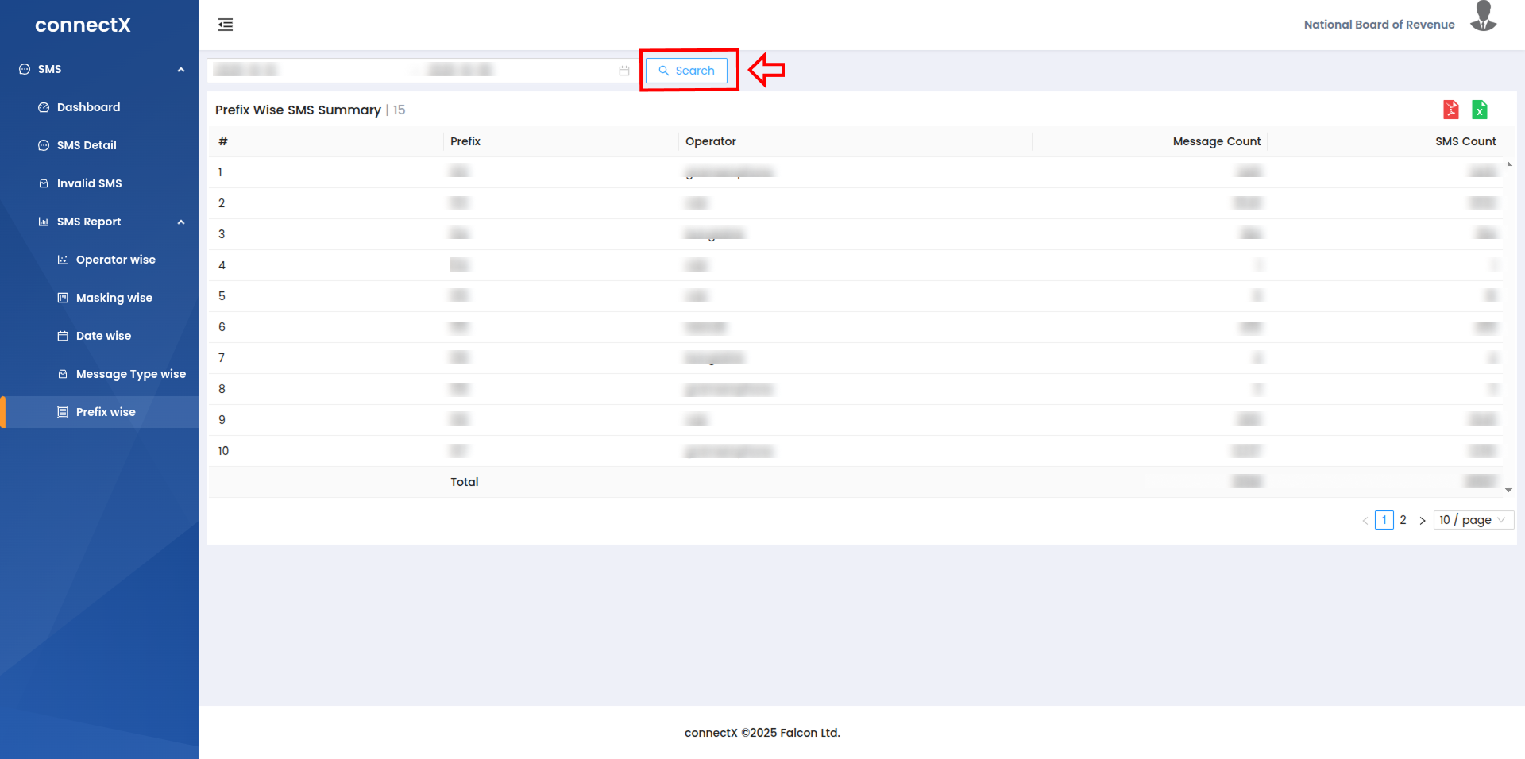Click the sidebar collapse hamburger icon
Viewport: 1525px width, 759px height.
(x=226, y=25)
